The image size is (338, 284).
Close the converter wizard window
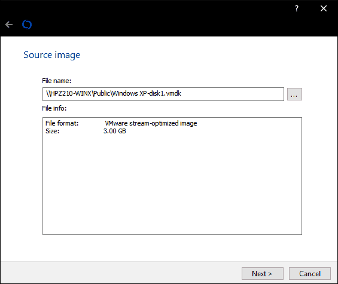click(324, 8)
